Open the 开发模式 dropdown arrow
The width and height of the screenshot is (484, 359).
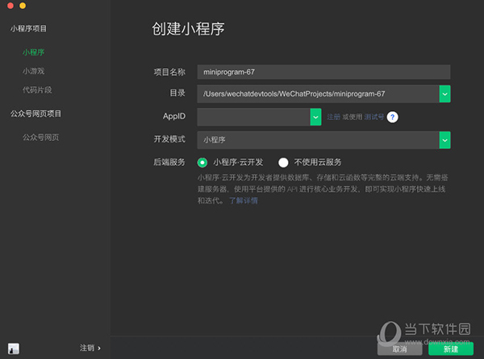click(x=444, y=140)
